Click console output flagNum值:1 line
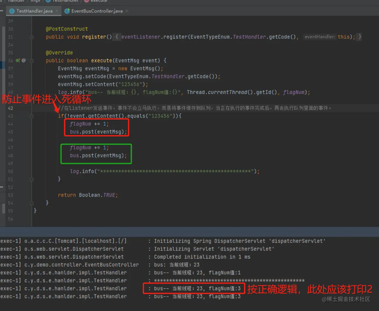Screen dimensions: 379x311 coord(197,273)
